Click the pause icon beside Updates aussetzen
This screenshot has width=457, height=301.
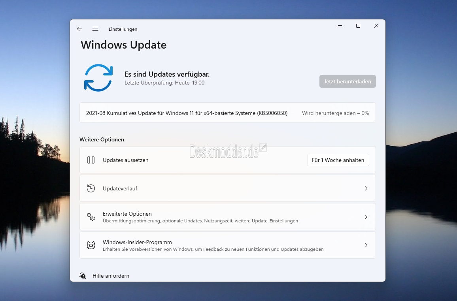(x=91, y=160)
